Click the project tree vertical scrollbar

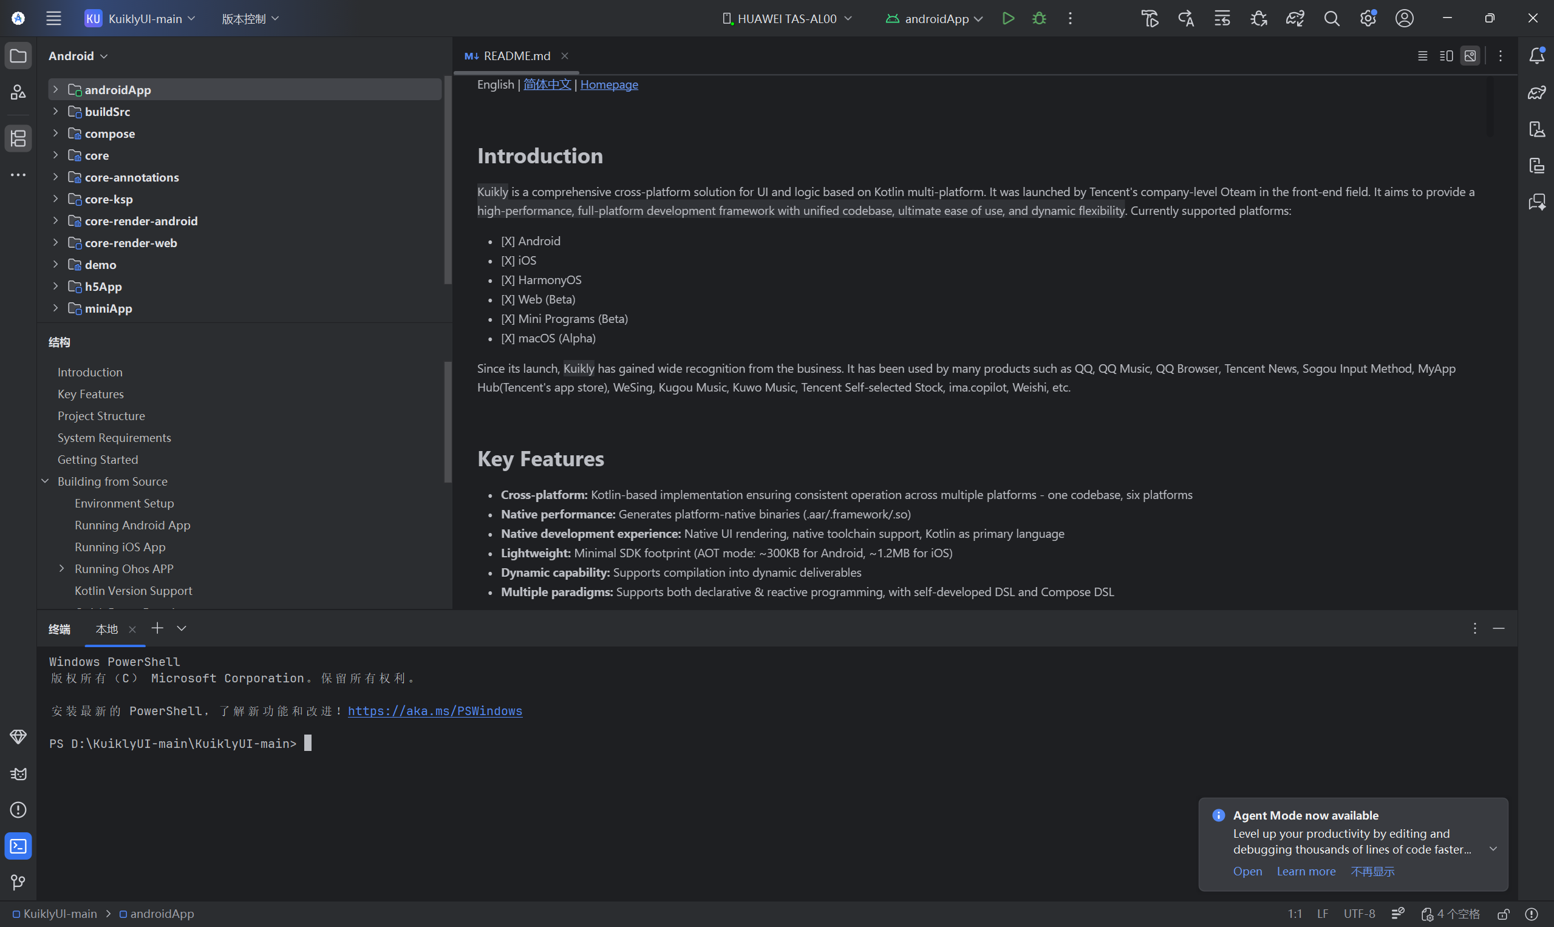click(x=448, y=181)
